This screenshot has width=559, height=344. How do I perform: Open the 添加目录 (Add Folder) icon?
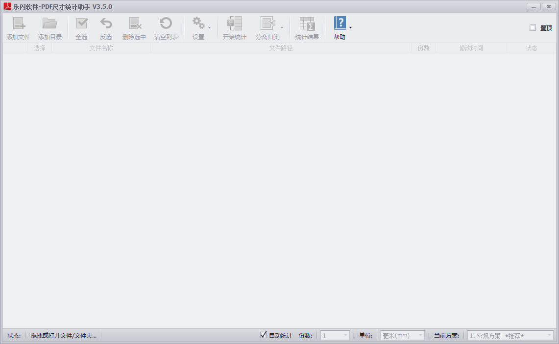coord(49,23)
